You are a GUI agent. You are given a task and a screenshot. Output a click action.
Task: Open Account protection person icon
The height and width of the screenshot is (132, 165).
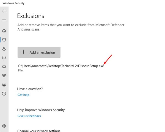[4, 49]
